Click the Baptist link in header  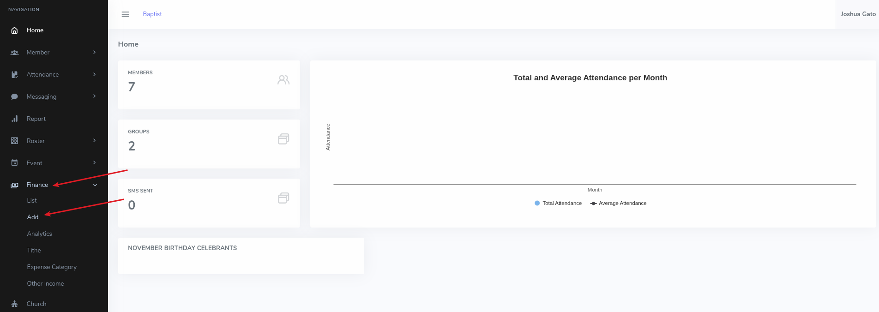152,14
